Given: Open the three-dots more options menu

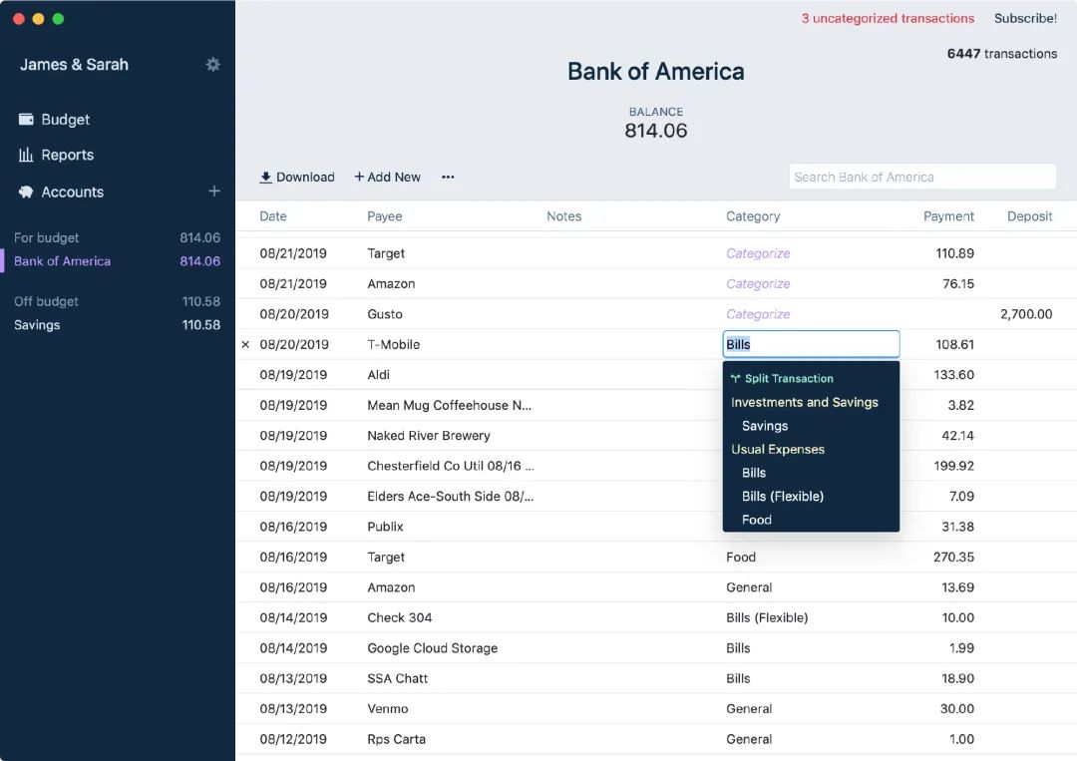Looking at the screenshot, I should click(448, 178).
